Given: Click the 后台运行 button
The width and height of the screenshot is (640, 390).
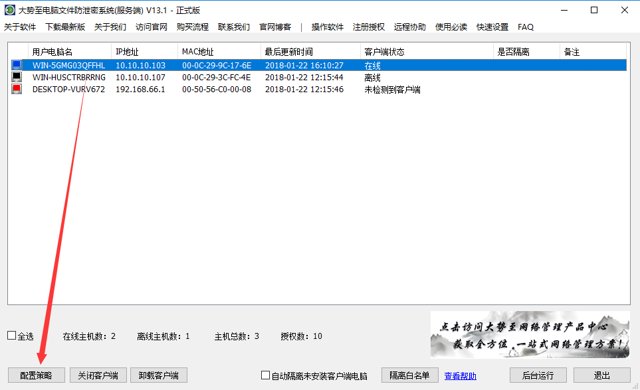Looking at the screenshot, I should (x=538, y=375).
